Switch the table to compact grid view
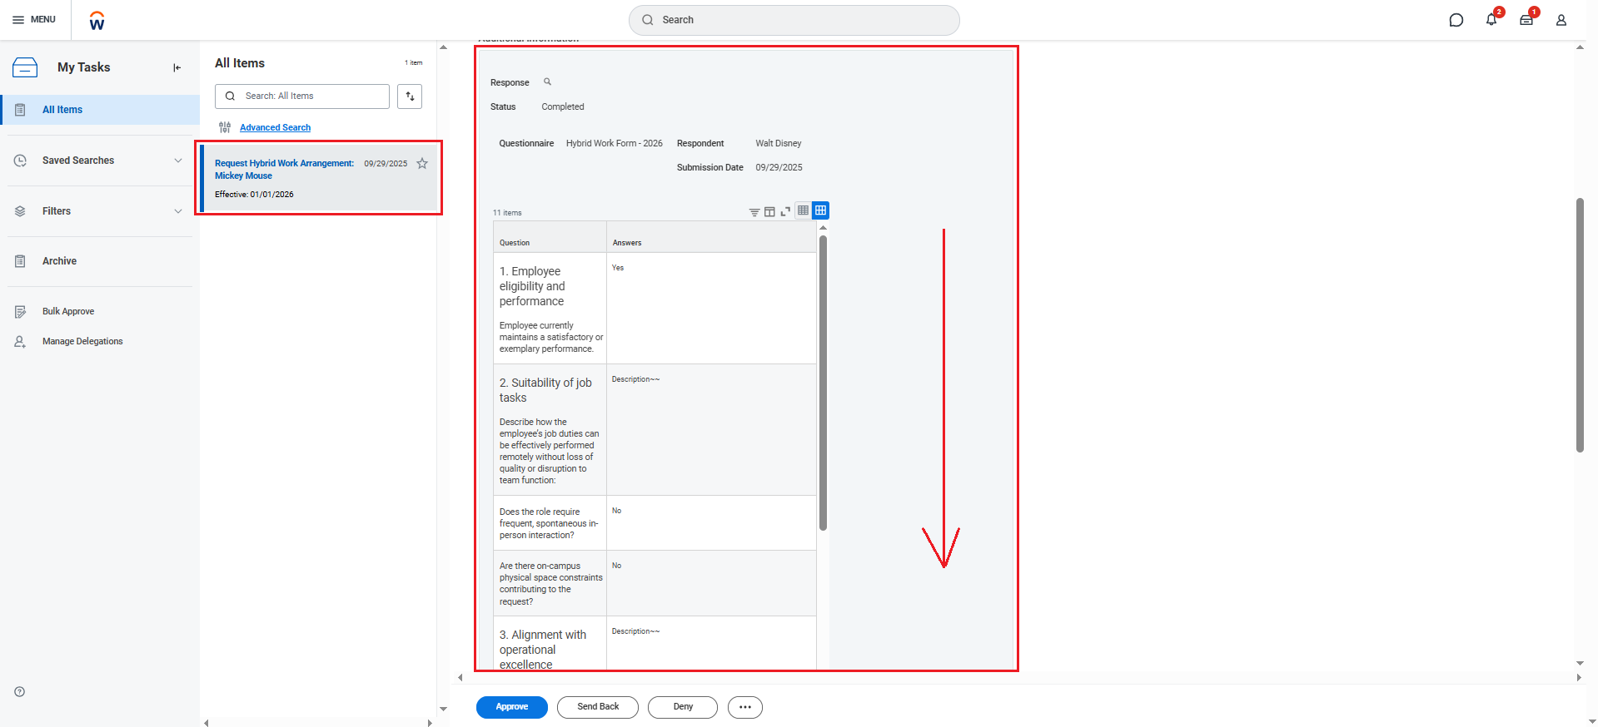Screen dimensions: 1598x727 point(803,210)
